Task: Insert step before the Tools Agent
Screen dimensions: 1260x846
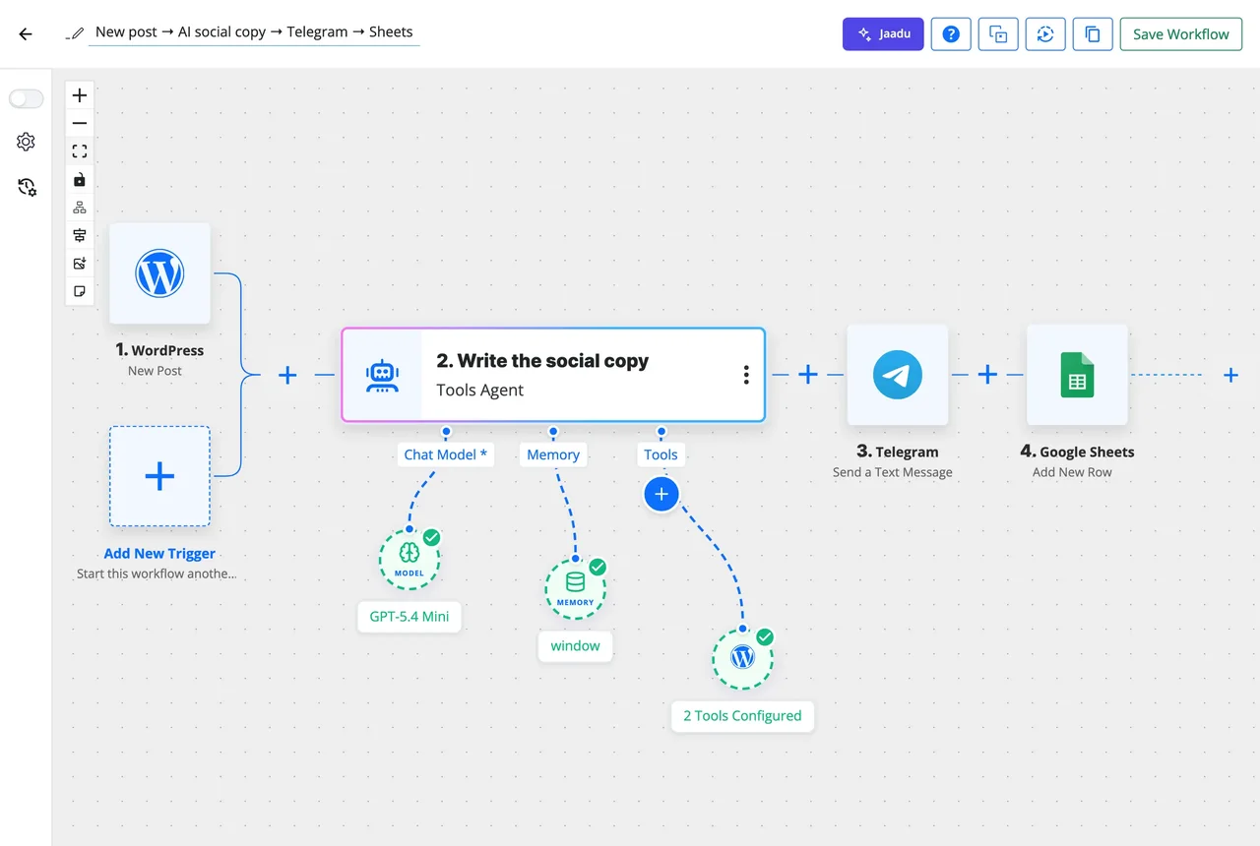Action: click(x=287, y=375)
